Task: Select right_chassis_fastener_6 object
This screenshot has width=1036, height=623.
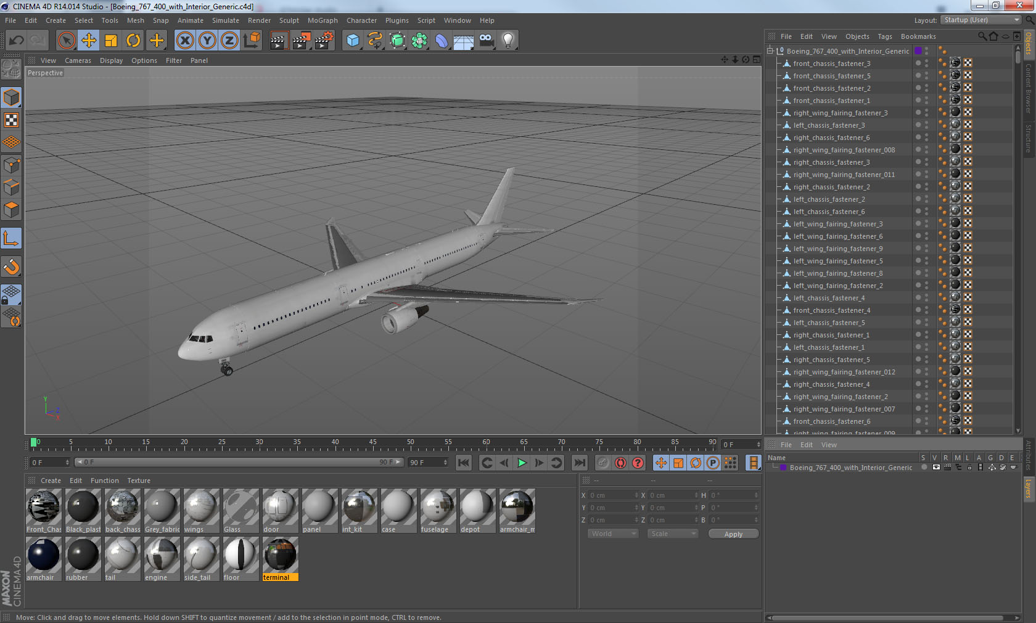Action: coord(831,138)
